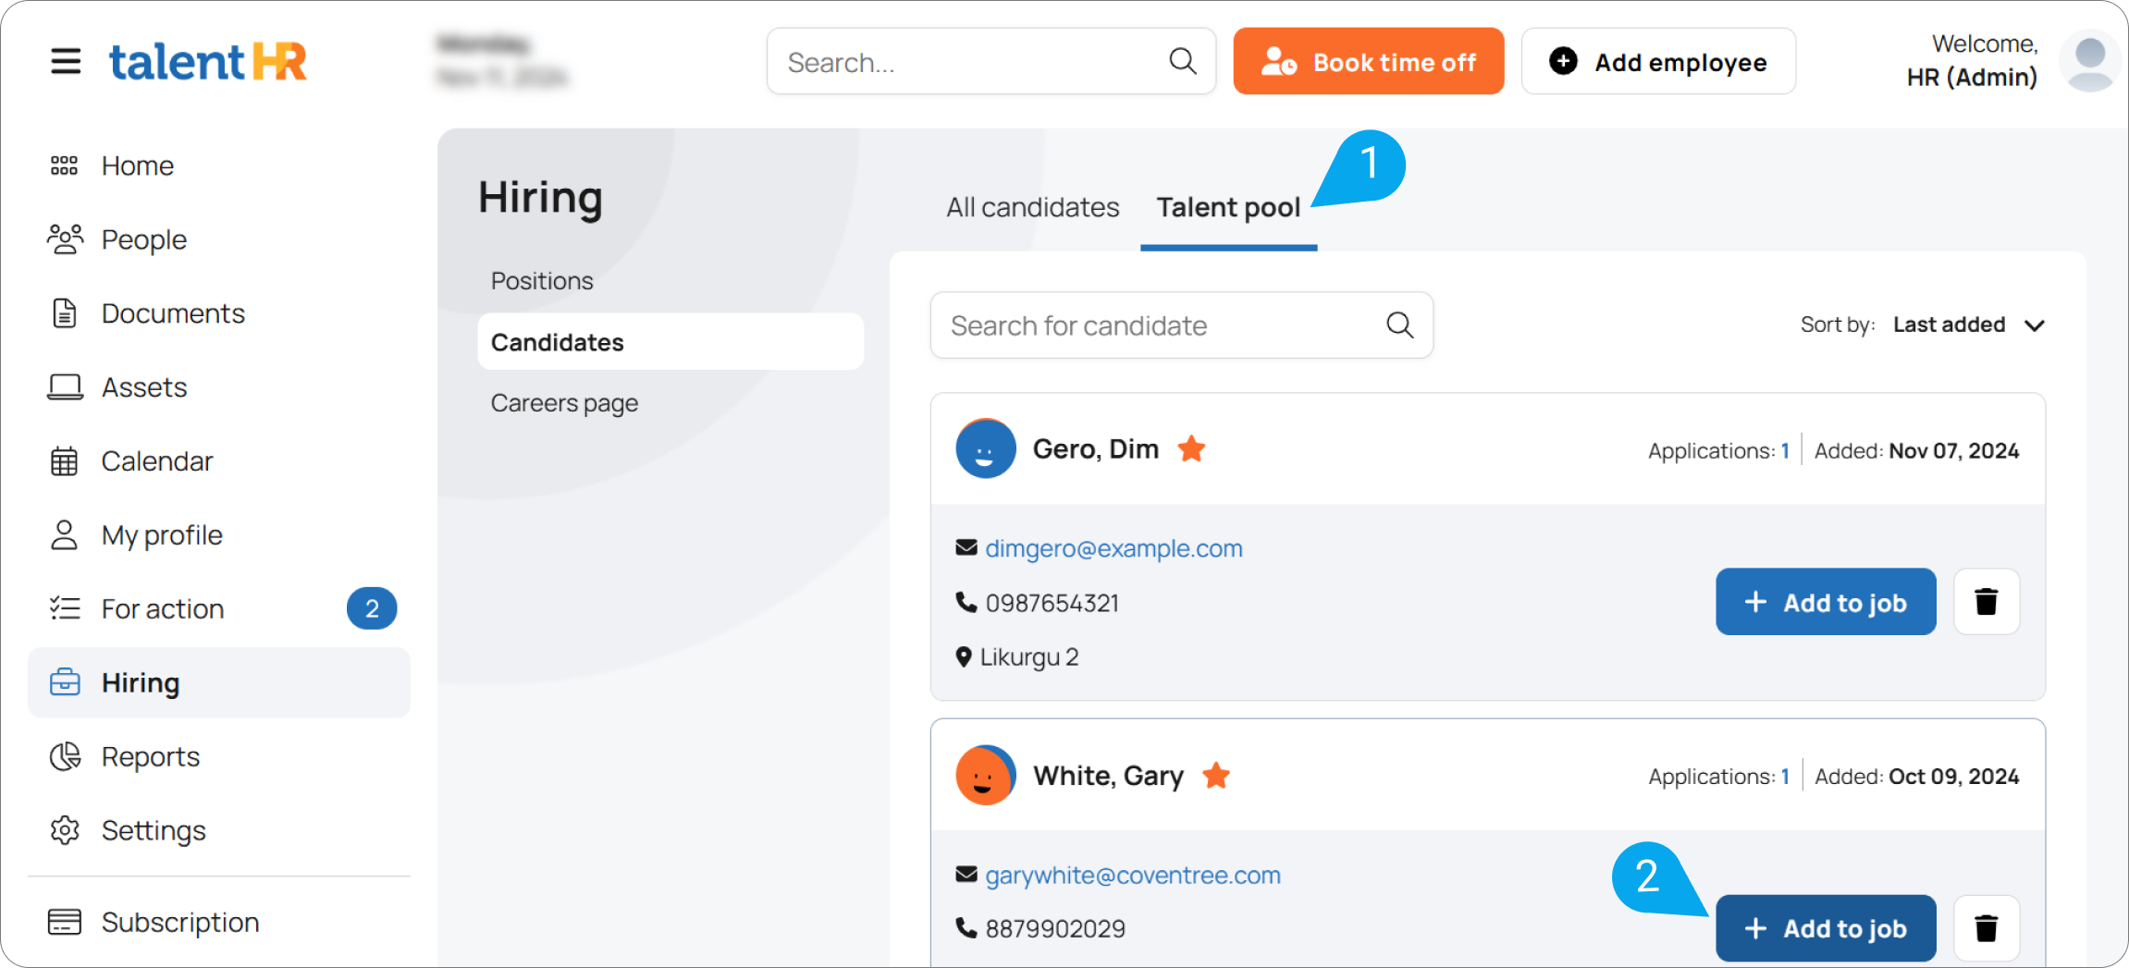Click the candidate search magnifier icon
Screen dimensions: 2129x968
tap(1399, 325)
